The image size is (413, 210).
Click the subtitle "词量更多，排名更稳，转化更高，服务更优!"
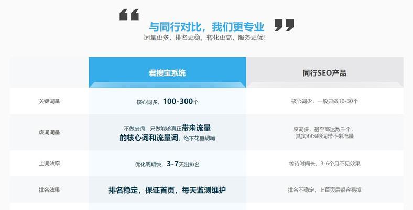204,38
